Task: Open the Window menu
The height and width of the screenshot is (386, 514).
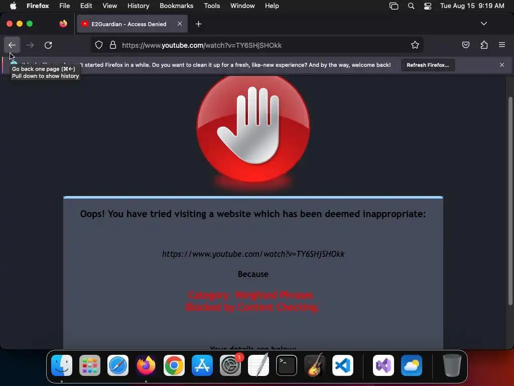Action: [x=242, y=6]
